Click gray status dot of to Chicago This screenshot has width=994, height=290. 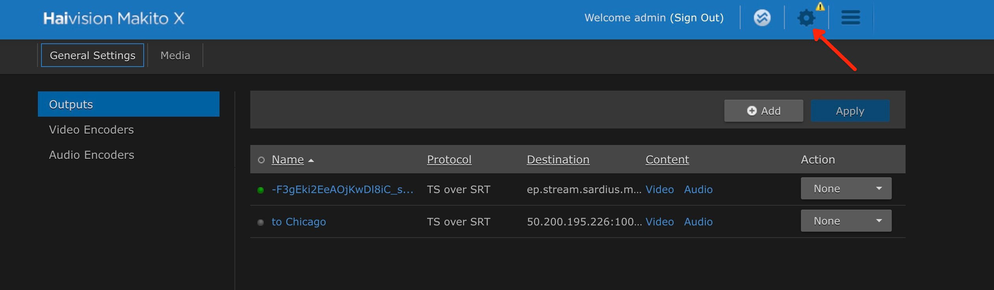pos(261,222)
